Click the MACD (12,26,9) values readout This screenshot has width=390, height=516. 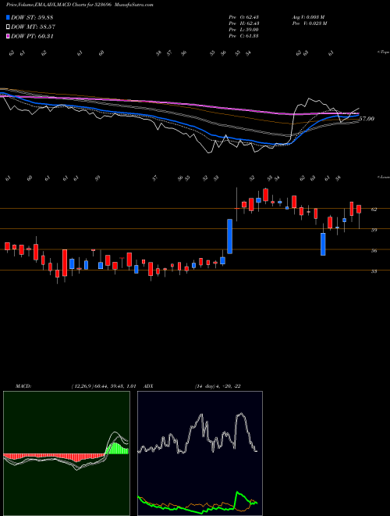[x=104, y=386]
